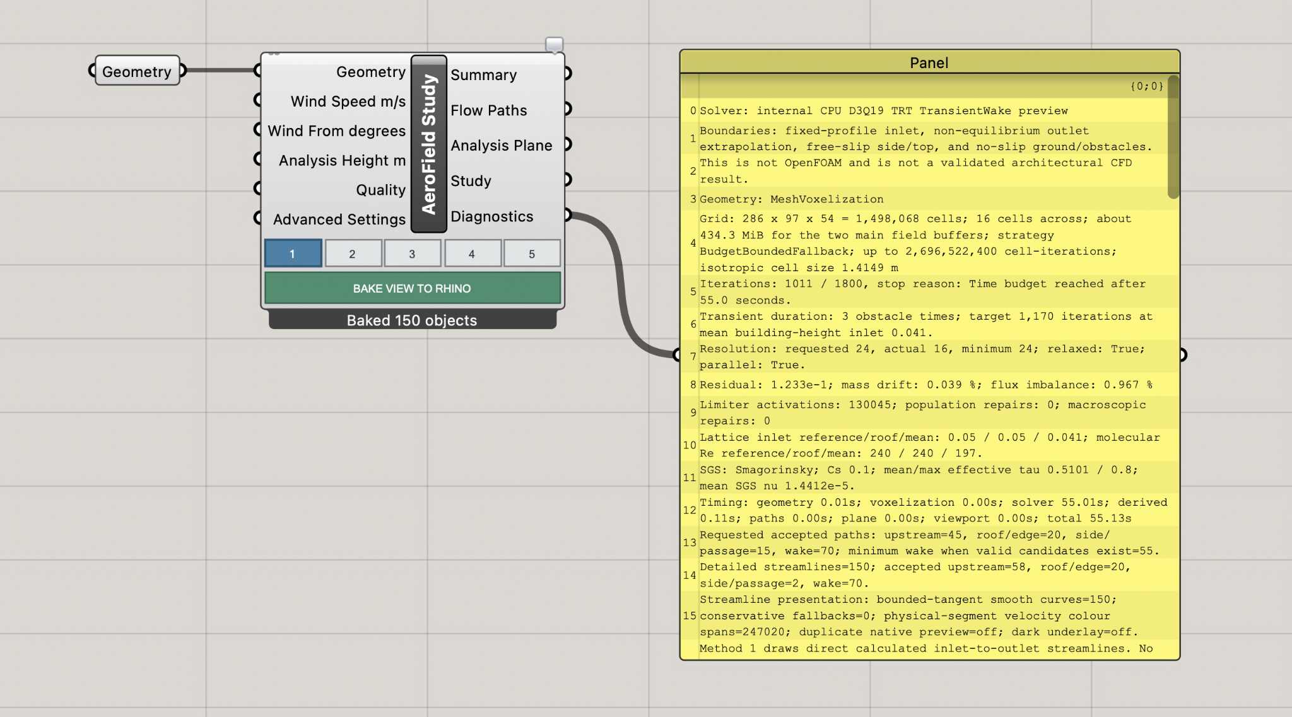This screenshot has height=717, width=1292.
Task: Click the Wind Speed m/s input label
Action: 348,101
